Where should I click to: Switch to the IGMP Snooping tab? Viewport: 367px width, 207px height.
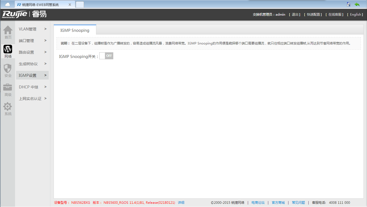tap(75, 30)
